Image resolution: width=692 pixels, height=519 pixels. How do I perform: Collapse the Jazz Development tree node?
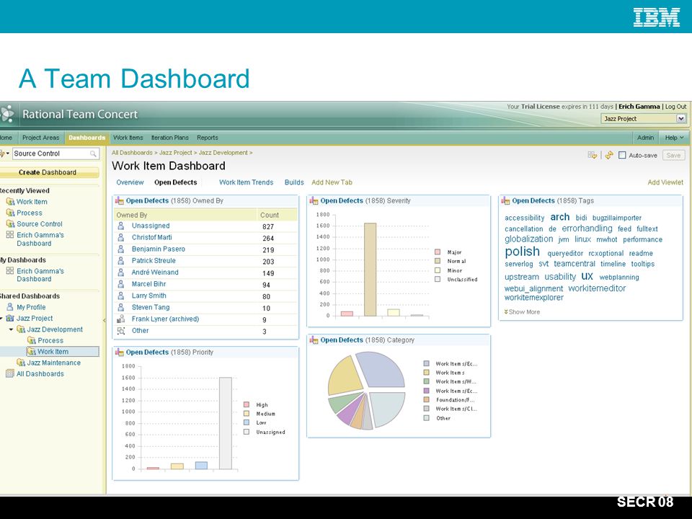click(11, 329)
